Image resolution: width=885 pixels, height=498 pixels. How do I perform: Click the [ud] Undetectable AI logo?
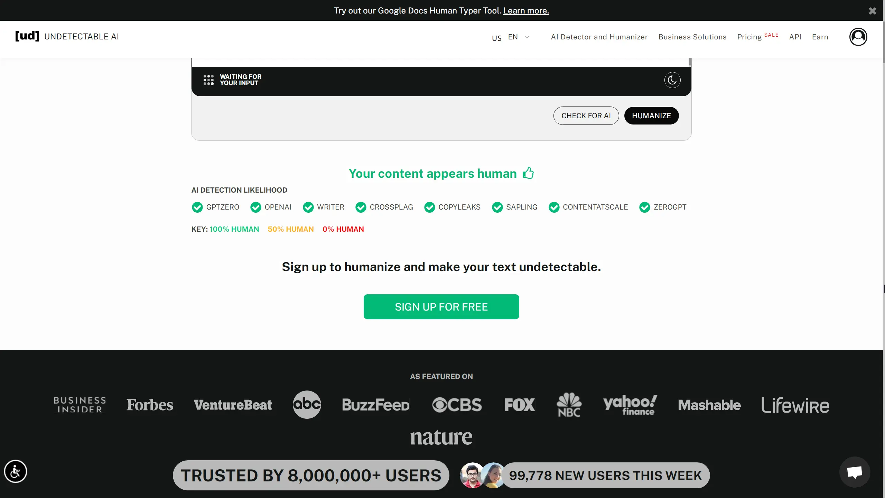click(x=67, y=36)
